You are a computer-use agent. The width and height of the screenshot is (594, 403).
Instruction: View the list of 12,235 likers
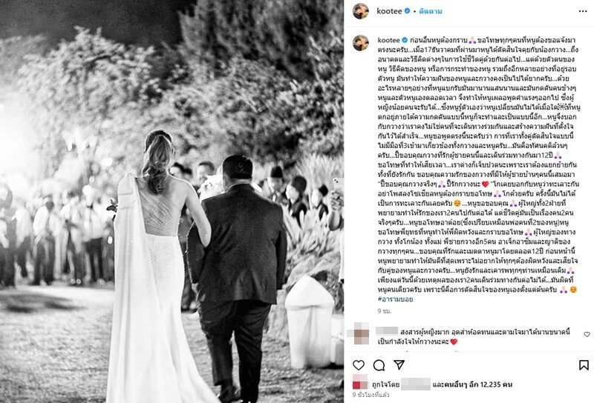(x=472, y=384)
